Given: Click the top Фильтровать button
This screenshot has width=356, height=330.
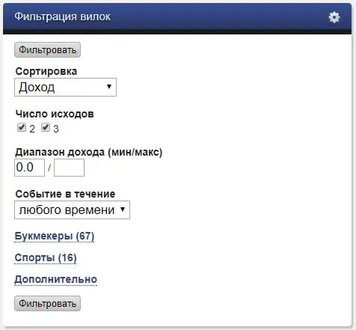Looking at the screenshot, I should click(x=47, y=49).
